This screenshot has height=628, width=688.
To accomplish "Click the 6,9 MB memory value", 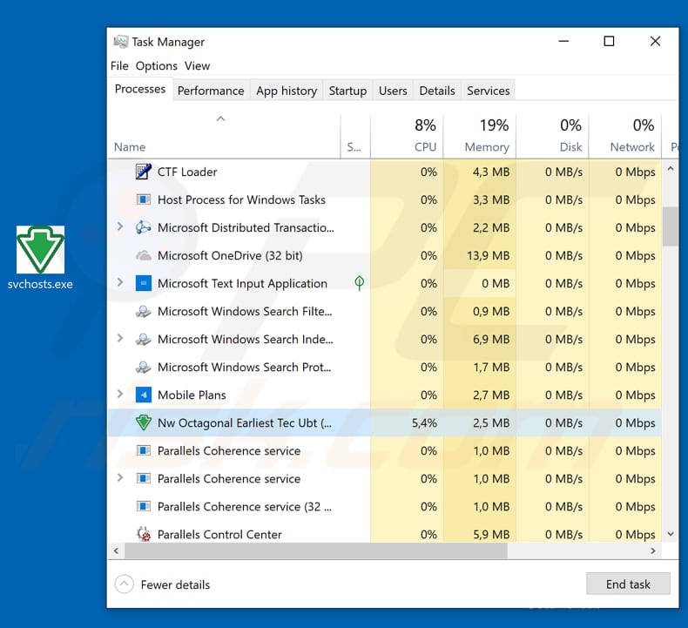I will (491, 339).
